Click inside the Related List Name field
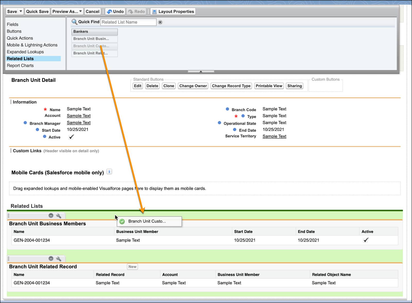The image size is (412, 303). (x=128, y=22)
